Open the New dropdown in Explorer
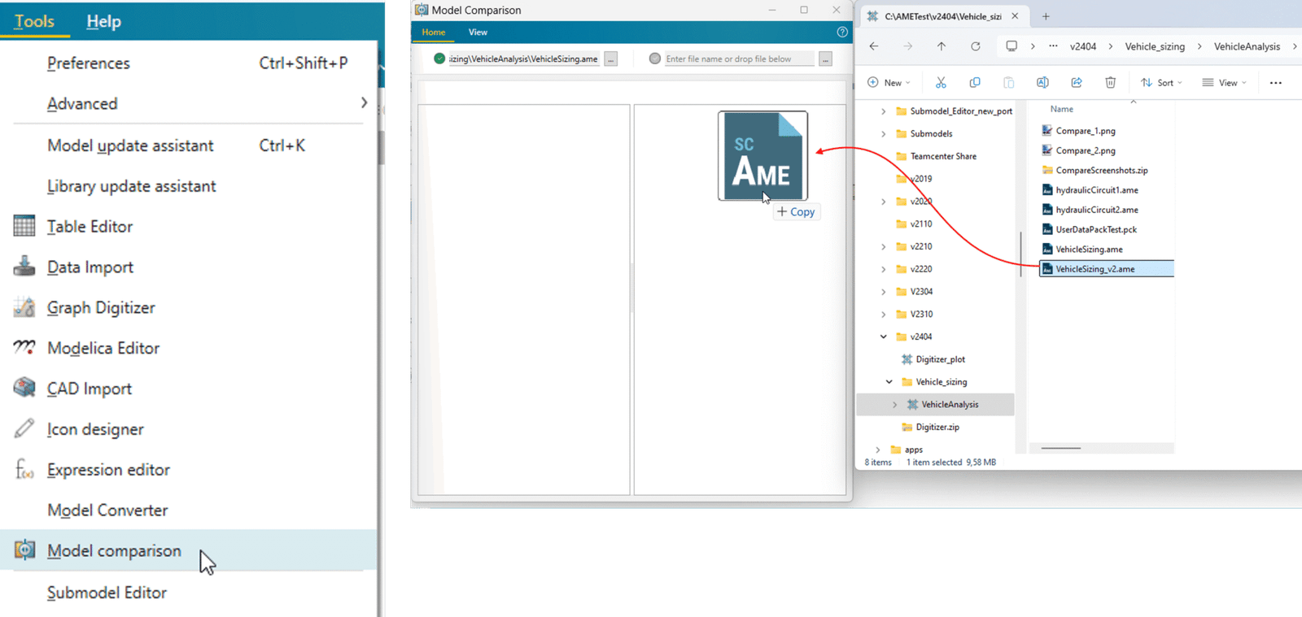 (x=889, y=83)
